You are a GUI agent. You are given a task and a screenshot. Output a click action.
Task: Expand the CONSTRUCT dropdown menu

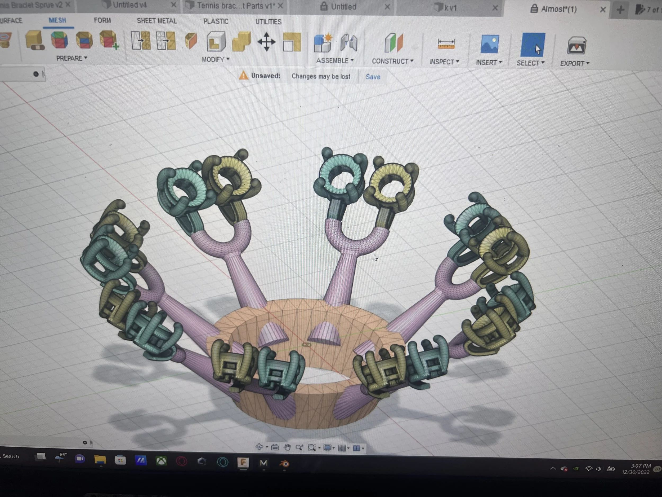click(392, 61)
